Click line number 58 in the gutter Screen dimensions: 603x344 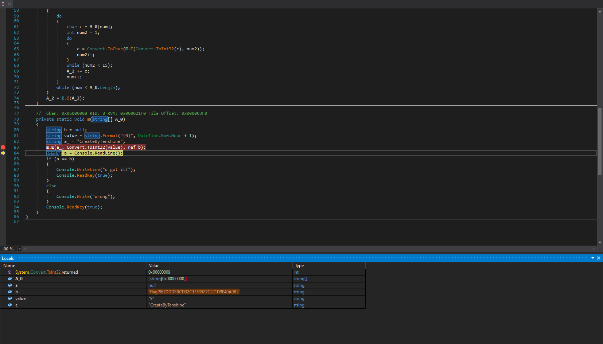pos(16,11)
